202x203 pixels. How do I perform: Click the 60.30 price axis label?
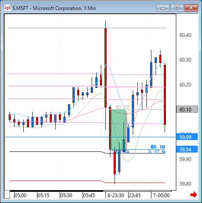tap(185, 60)
